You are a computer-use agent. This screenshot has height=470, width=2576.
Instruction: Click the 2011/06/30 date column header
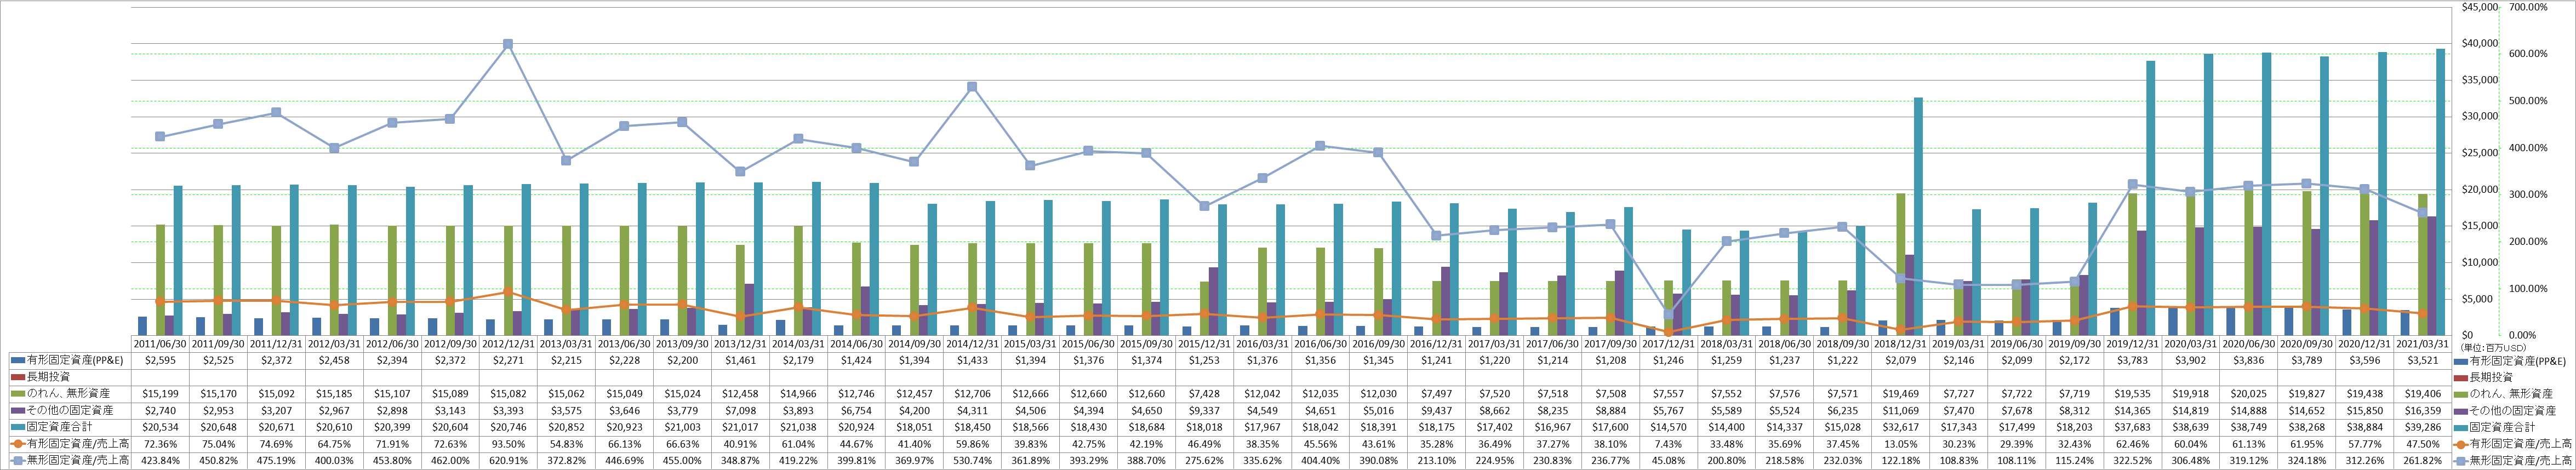(160, 343)
